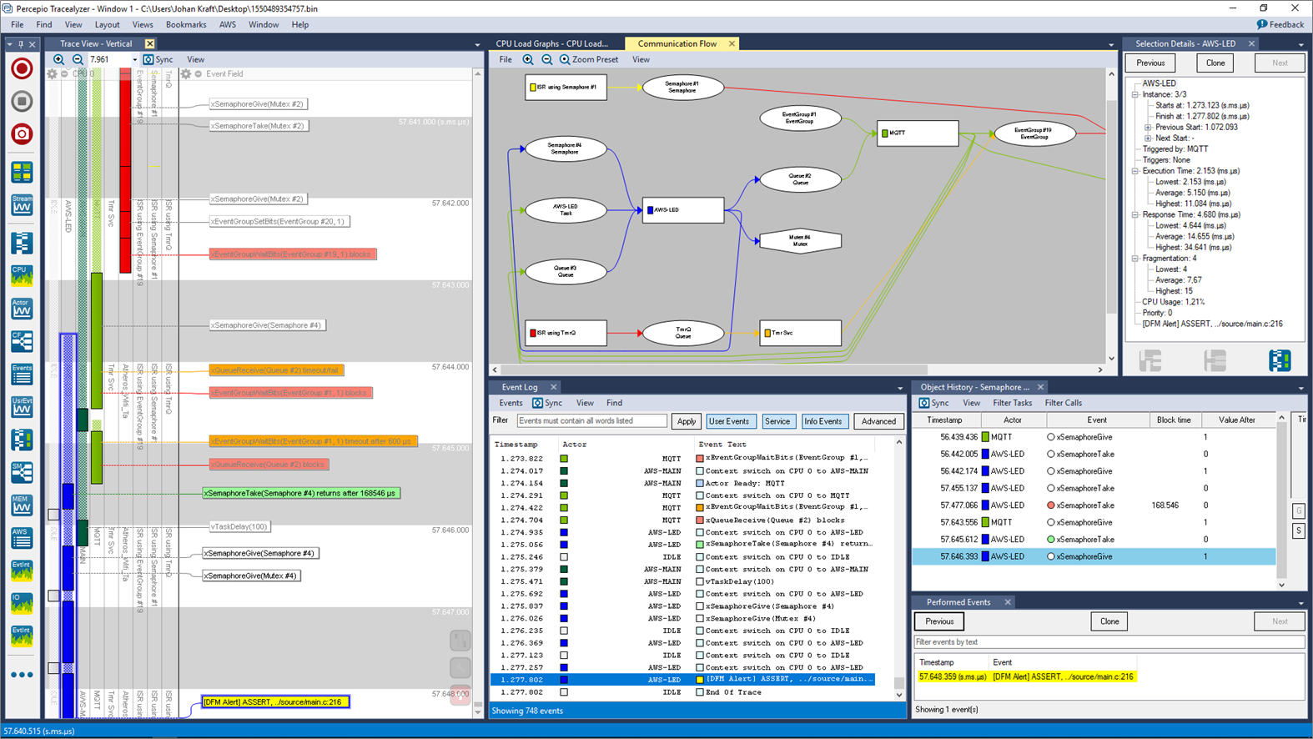Show more sidebar views via the dots icon
1313x739 pixels.
pos(22,675)
